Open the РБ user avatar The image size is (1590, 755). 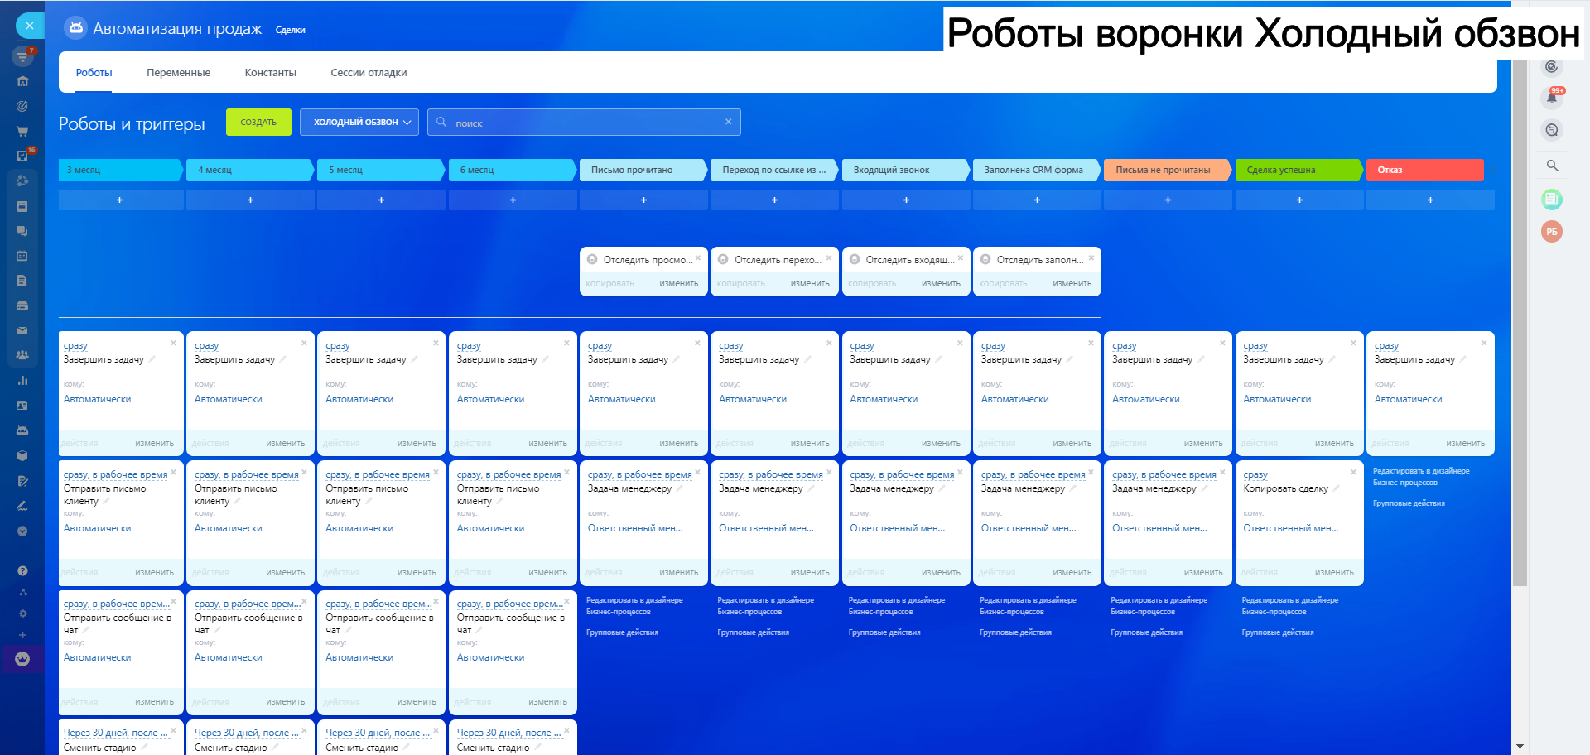[x=1551, y=232]
